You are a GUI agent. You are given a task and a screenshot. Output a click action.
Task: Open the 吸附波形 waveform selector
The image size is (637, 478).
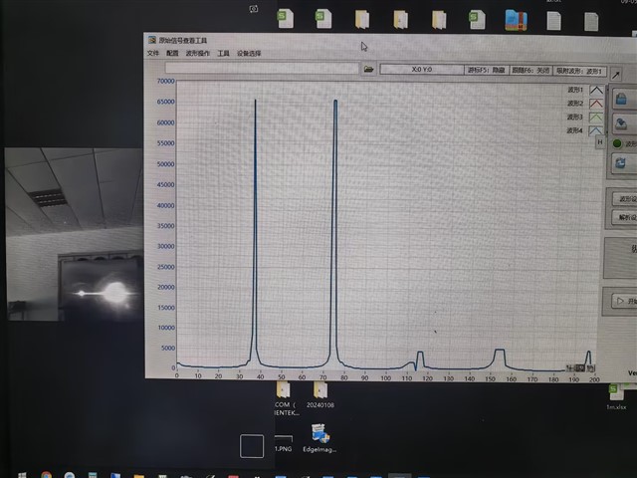click(x=579, y=71)
